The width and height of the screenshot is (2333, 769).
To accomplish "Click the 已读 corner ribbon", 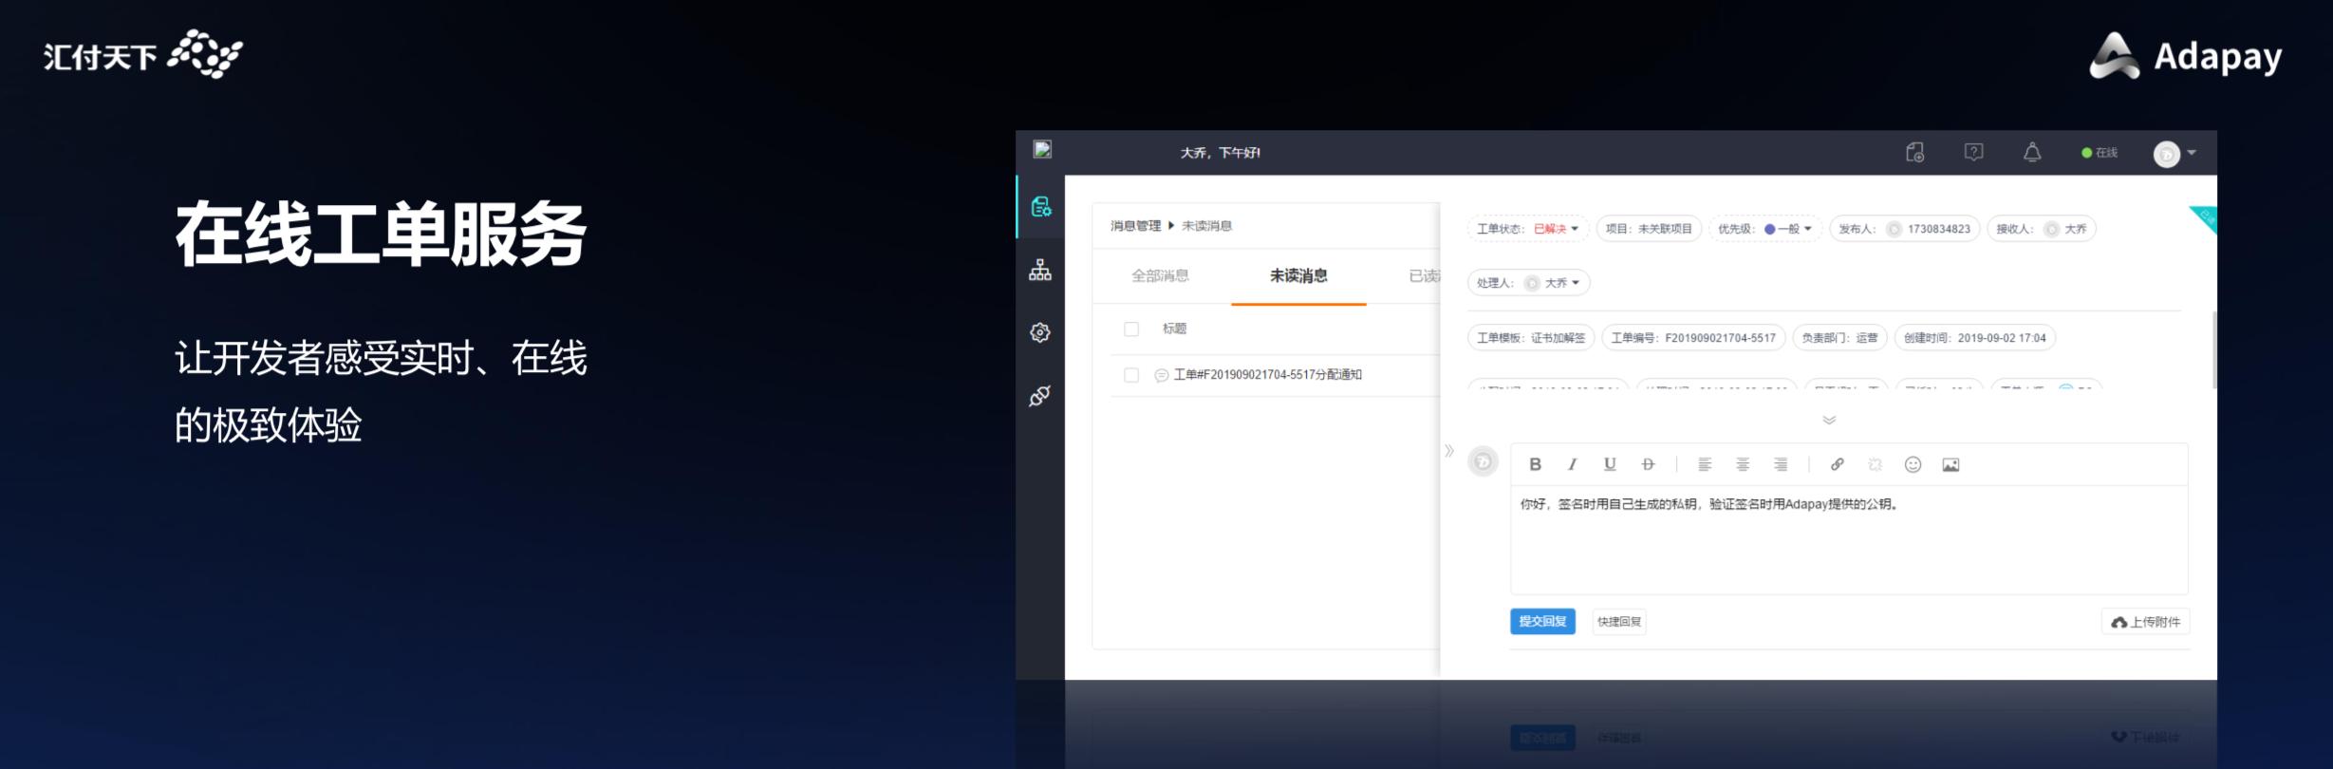I will [2206, 217].
